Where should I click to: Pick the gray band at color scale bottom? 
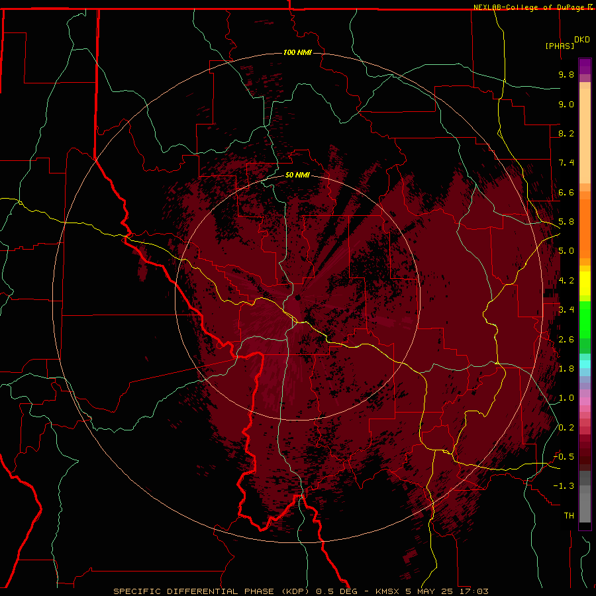pyautogui.click(x=585, y=508)
